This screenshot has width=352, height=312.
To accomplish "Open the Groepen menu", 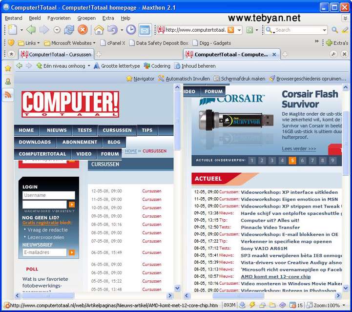I will coord(86,18).
